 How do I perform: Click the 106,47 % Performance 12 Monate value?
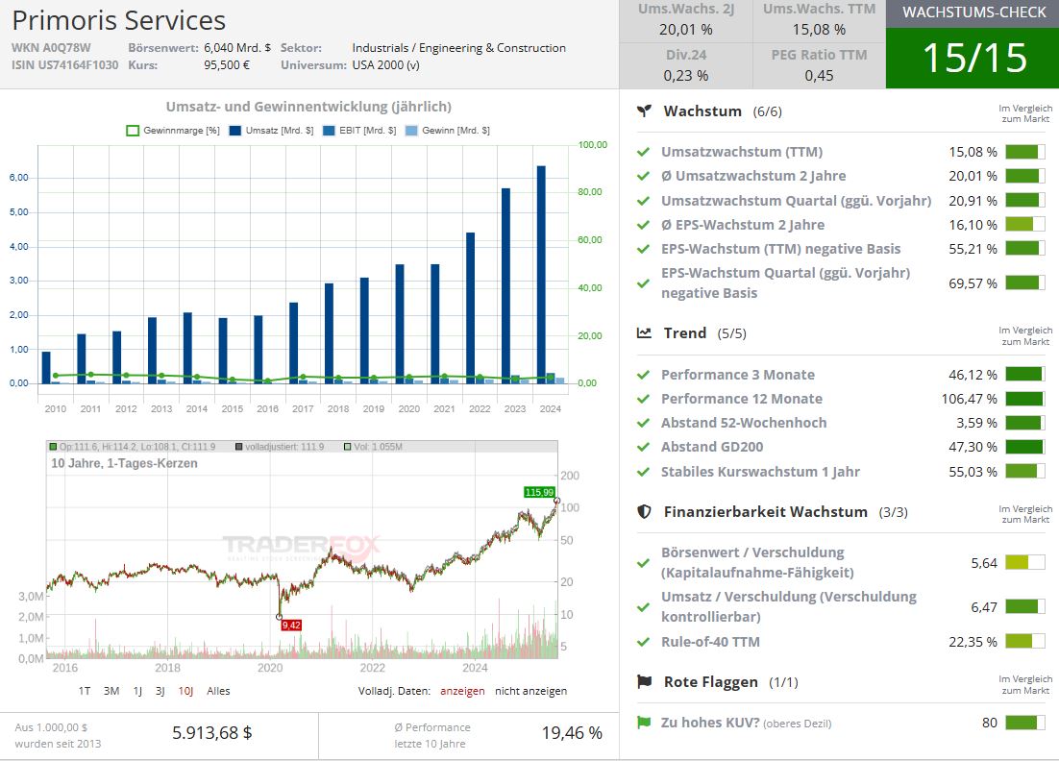point(970,399)
